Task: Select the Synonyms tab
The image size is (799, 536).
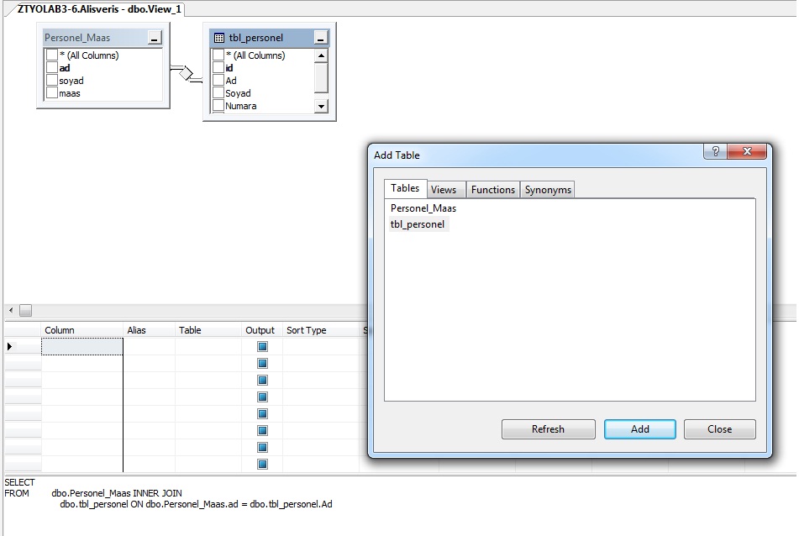Action: 548,190
